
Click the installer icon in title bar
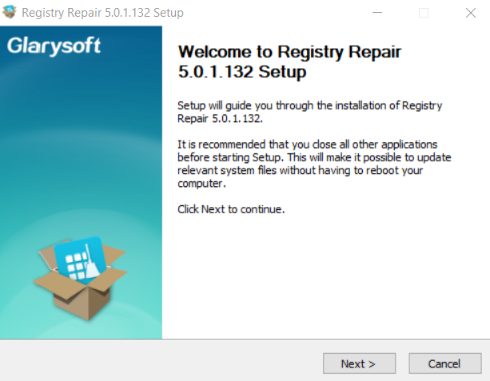click(10, 12)
